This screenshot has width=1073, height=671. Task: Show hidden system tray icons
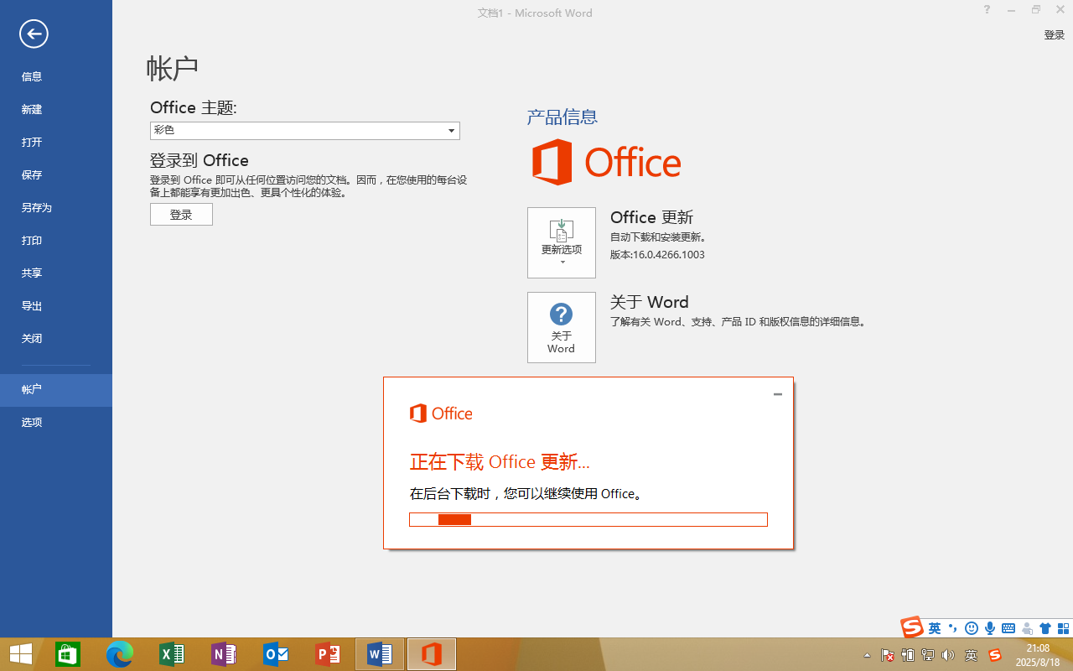point(867,655)
